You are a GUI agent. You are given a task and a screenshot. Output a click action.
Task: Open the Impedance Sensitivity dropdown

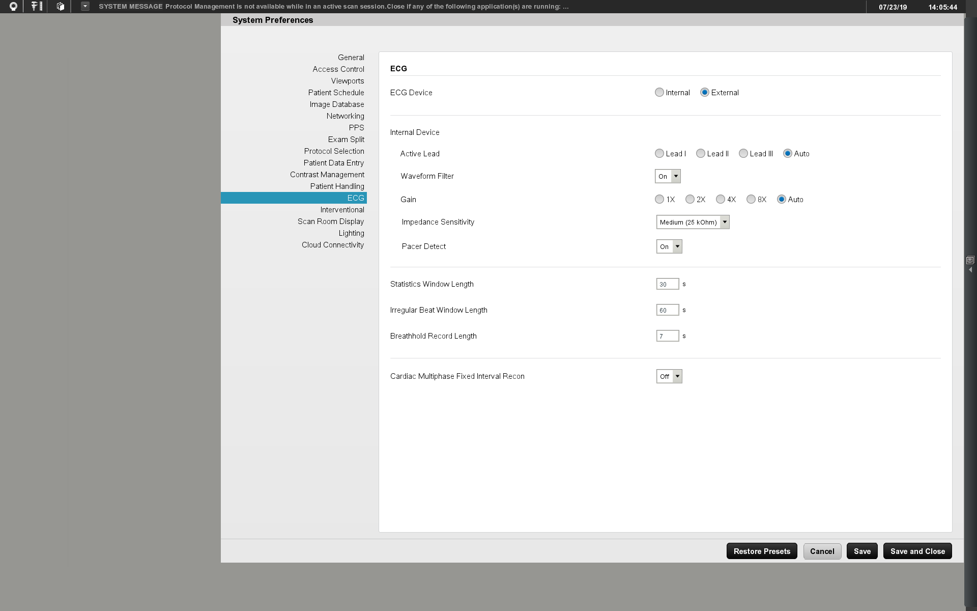click(x=693, y=222)
